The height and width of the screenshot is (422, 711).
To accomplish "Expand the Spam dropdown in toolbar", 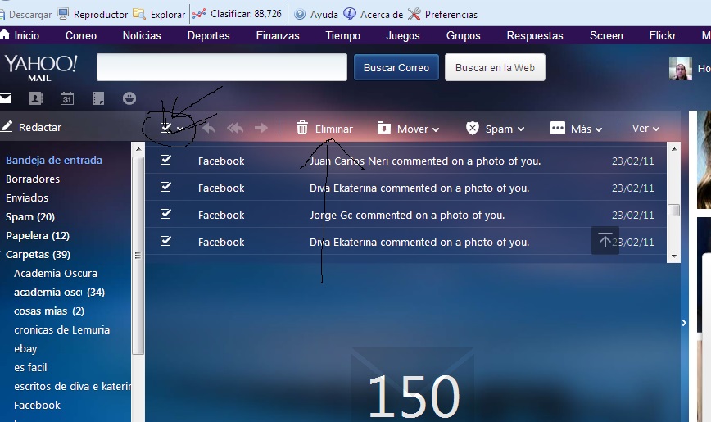I will 521,129.
